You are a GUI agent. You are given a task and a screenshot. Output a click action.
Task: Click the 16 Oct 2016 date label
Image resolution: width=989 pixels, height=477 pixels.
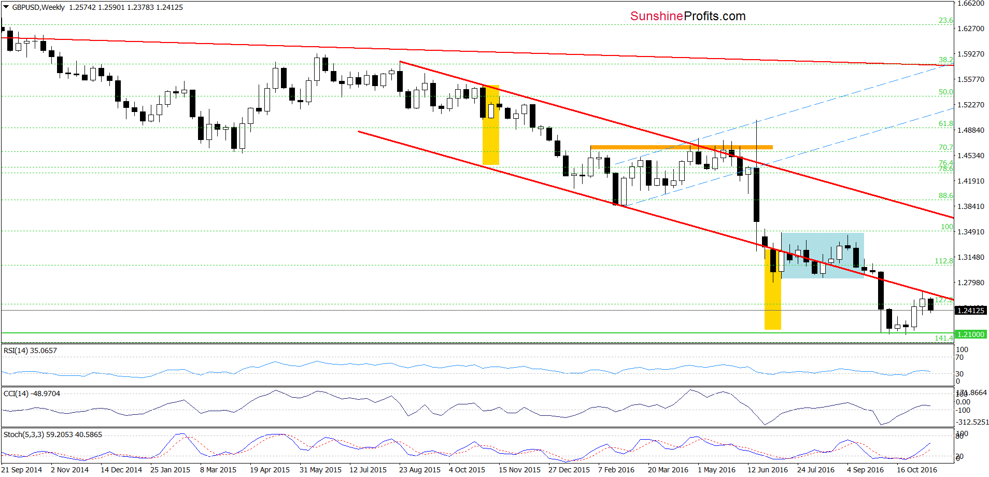tap(917, 470)
